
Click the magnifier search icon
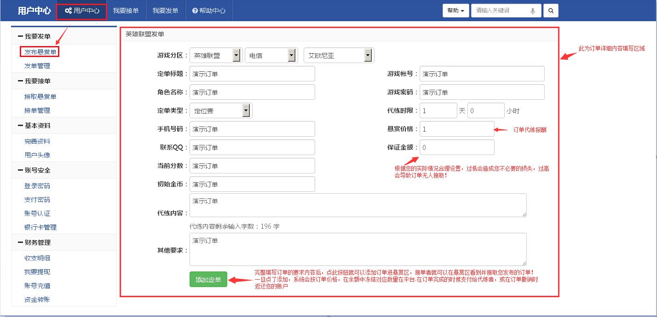551,10
